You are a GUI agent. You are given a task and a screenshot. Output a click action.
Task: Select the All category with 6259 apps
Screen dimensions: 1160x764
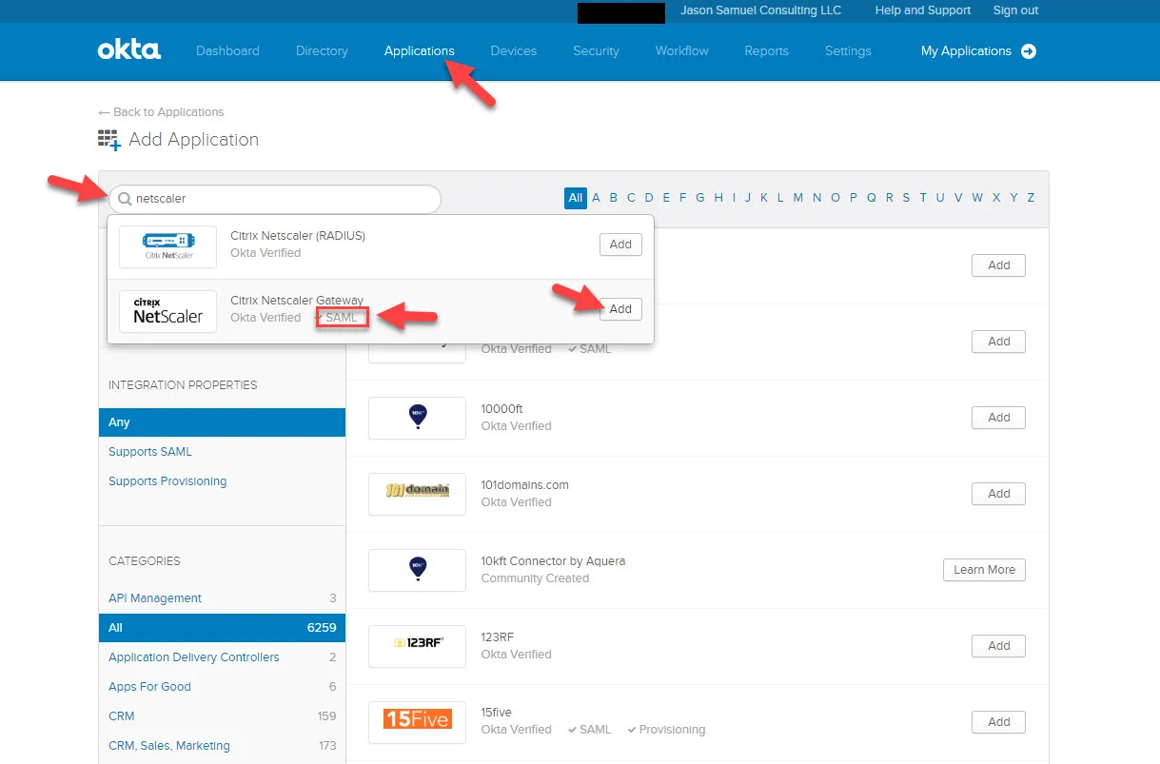[x=222, y=628]
